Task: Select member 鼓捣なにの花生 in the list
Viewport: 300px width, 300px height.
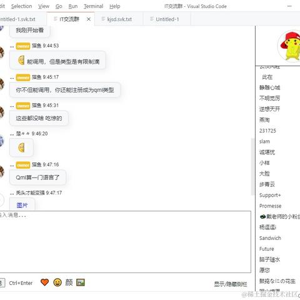Action: pyautogui.click(x=277, y=281)
